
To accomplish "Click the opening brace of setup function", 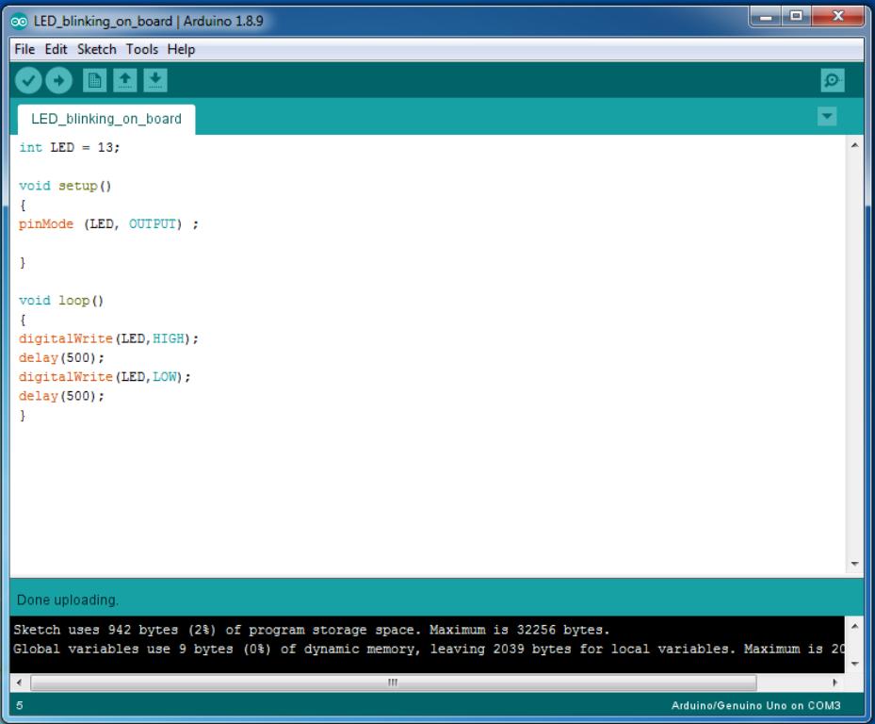I will [23, 205].
